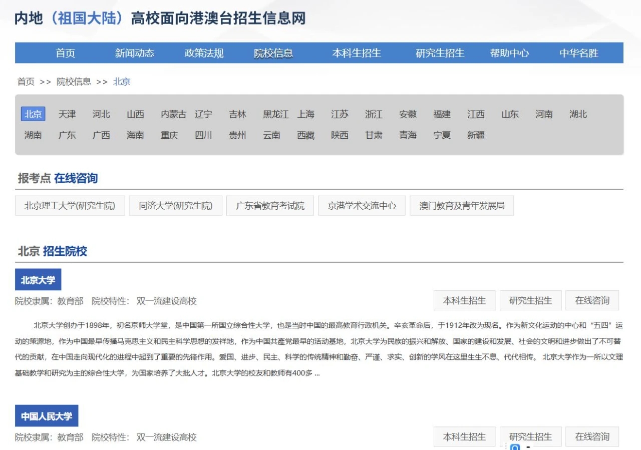Image resolution: width=641 pixels, height=450 pixels.
Task: Click the 报考点 在线咨询 section heading
Action: (58, 178)
